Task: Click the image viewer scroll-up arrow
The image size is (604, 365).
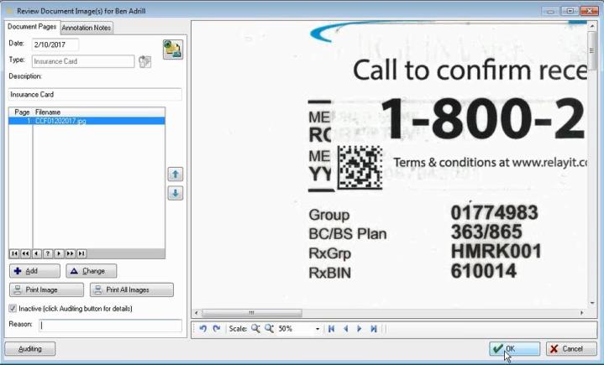Action: [x=592, y=26]
